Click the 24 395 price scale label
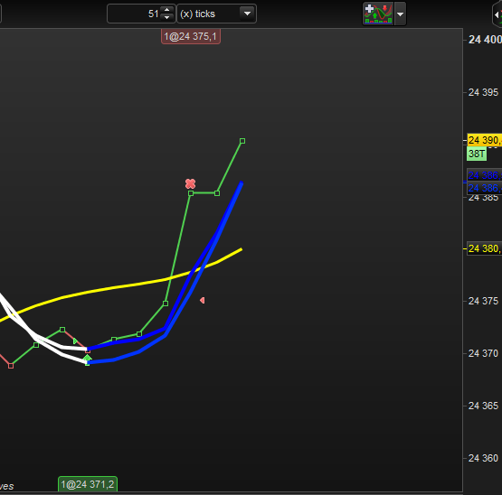502x495 pixels. (x=483, y=92)
